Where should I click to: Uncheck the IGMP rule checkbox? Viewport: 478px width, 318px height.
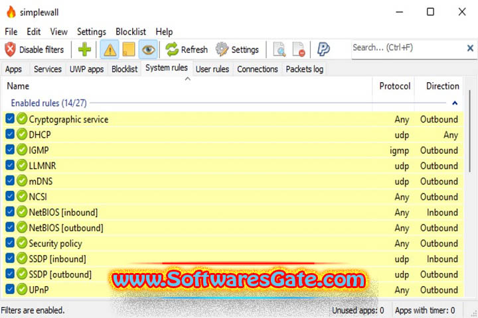[10, 150]
